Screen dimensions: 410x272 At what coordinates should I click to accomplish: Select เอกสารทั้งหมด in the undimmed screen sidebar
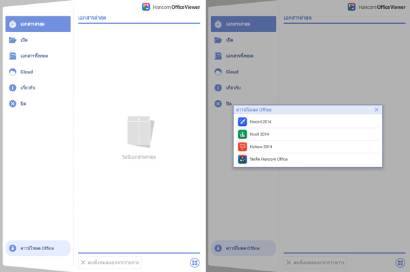click(38, 56)
